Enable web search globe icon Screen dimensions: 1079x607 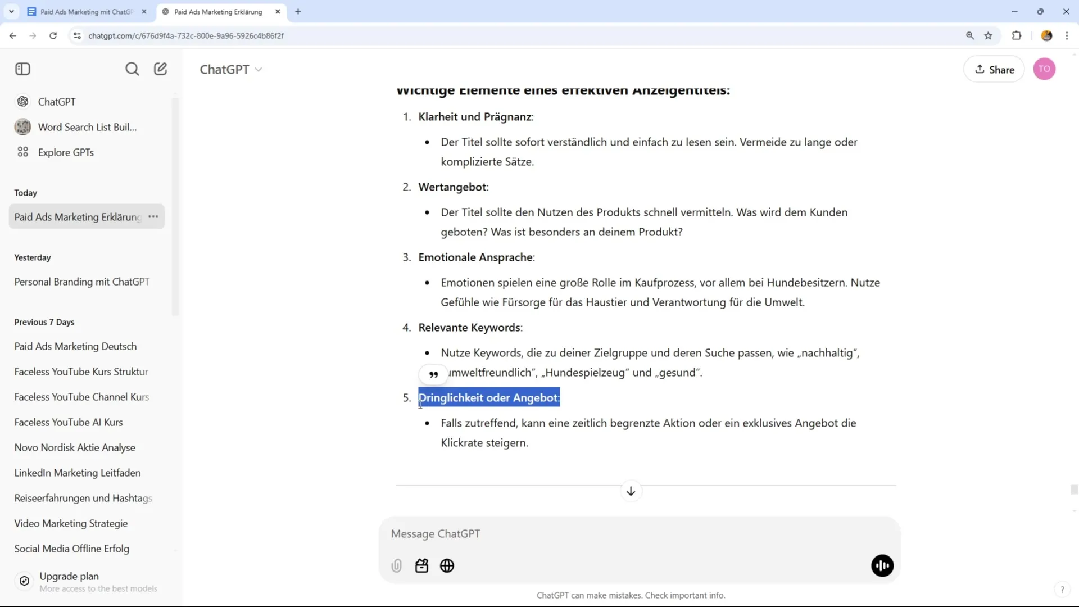coord(447,566)
